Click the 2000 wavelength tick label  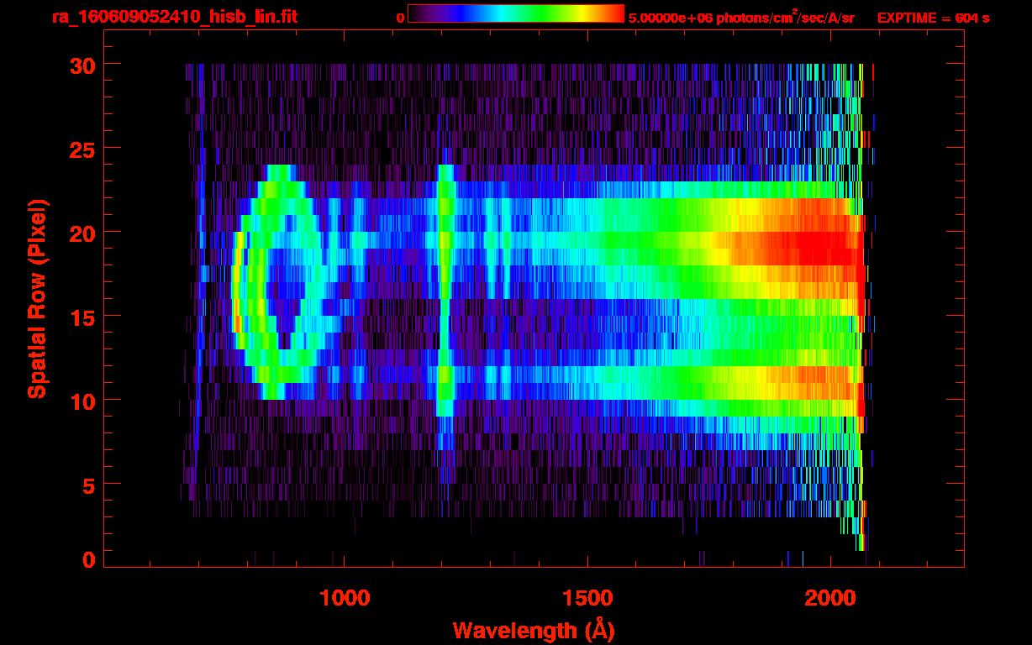click(x=829, y=598)
